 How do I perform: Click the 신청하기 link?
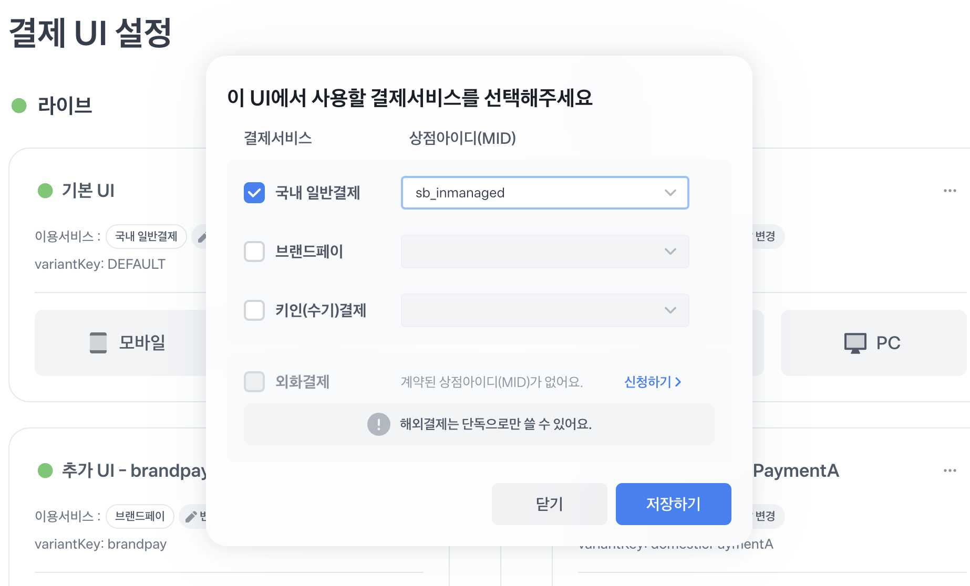tap(652, 382)
